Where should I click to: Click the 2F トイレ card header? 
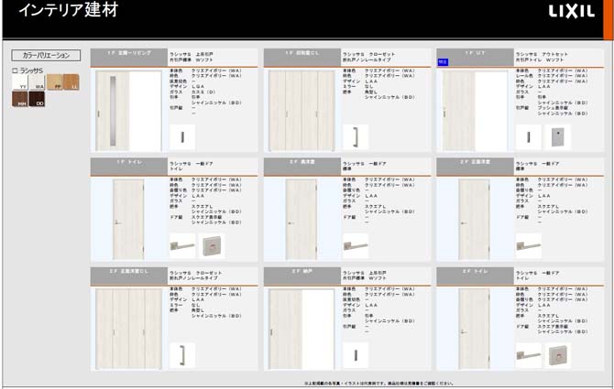pyautogui.click(x=475, y=276)
